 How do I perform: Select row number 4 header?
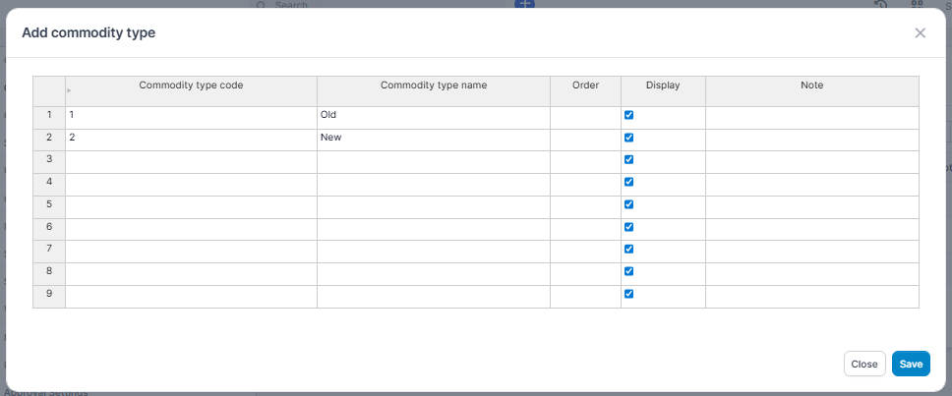click(x=49, y=183)
